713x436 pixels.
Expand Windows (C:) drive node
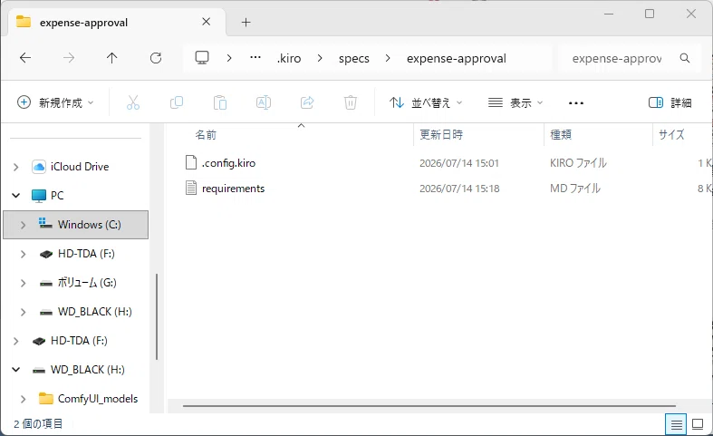point(24,225)
